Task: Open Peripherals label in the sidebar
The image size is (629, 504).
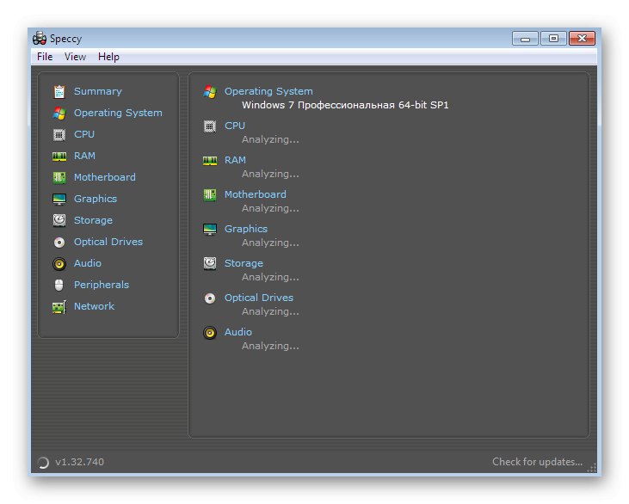Action: [x=102, y=285]
